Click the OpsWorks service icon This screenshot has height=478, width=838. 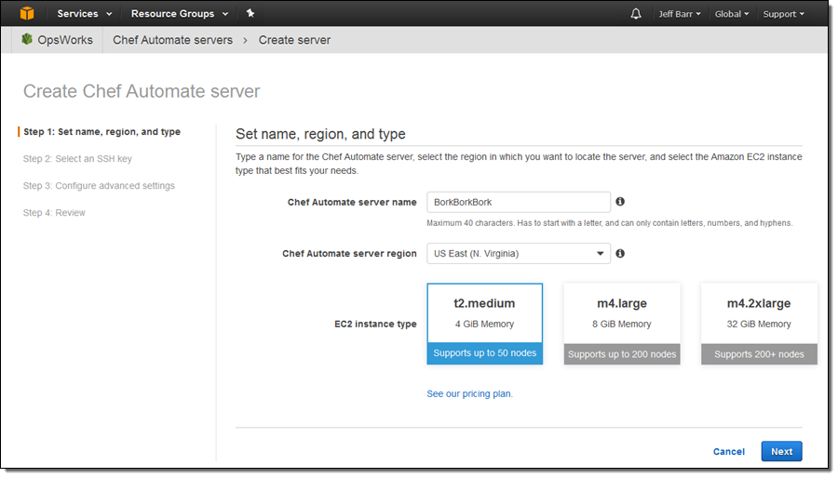[27, 40]
